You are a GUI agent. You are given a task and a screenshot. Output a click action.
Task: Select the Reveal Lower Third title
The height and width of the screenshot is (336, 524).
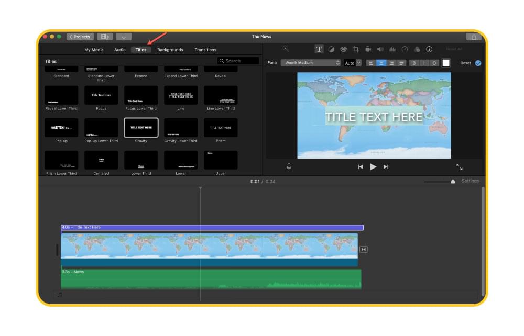[61, 95]
